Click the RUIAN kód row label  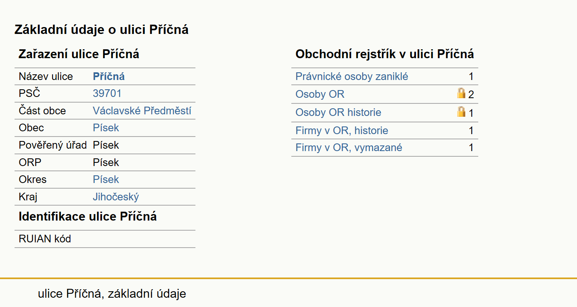(x=45, y=239)
